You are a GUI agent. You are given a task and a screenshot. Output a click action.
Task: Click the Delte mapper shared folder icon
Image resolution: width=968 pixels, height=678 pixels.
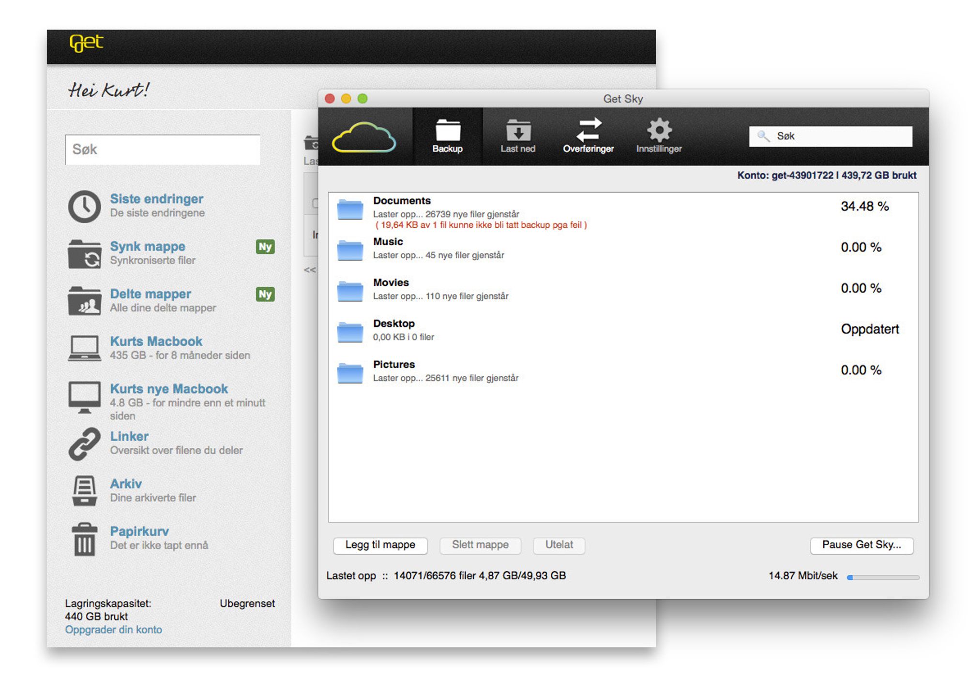point(85,301)
